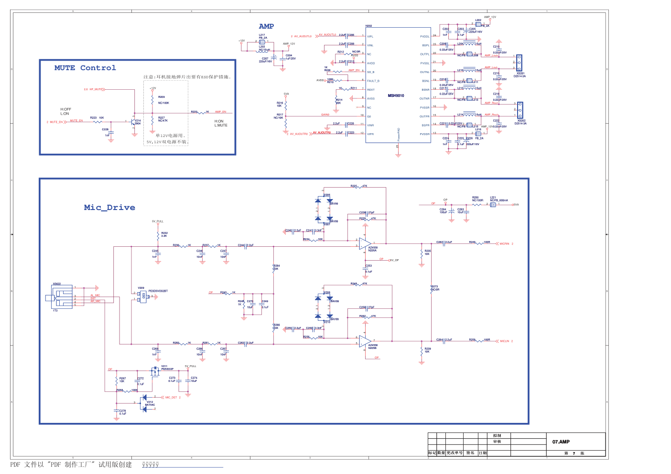Click the L221 ferrite bead near 5VA

[x=493, y=205]
